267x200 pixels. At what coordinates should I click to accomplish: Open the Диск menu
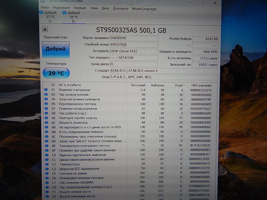(105, 8)
